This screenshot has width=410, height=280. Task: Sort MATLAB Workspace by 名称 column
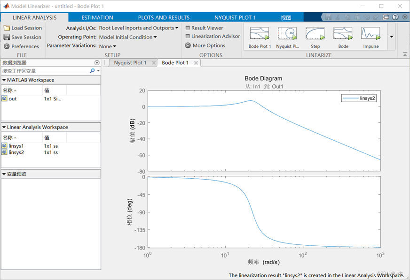22,90
